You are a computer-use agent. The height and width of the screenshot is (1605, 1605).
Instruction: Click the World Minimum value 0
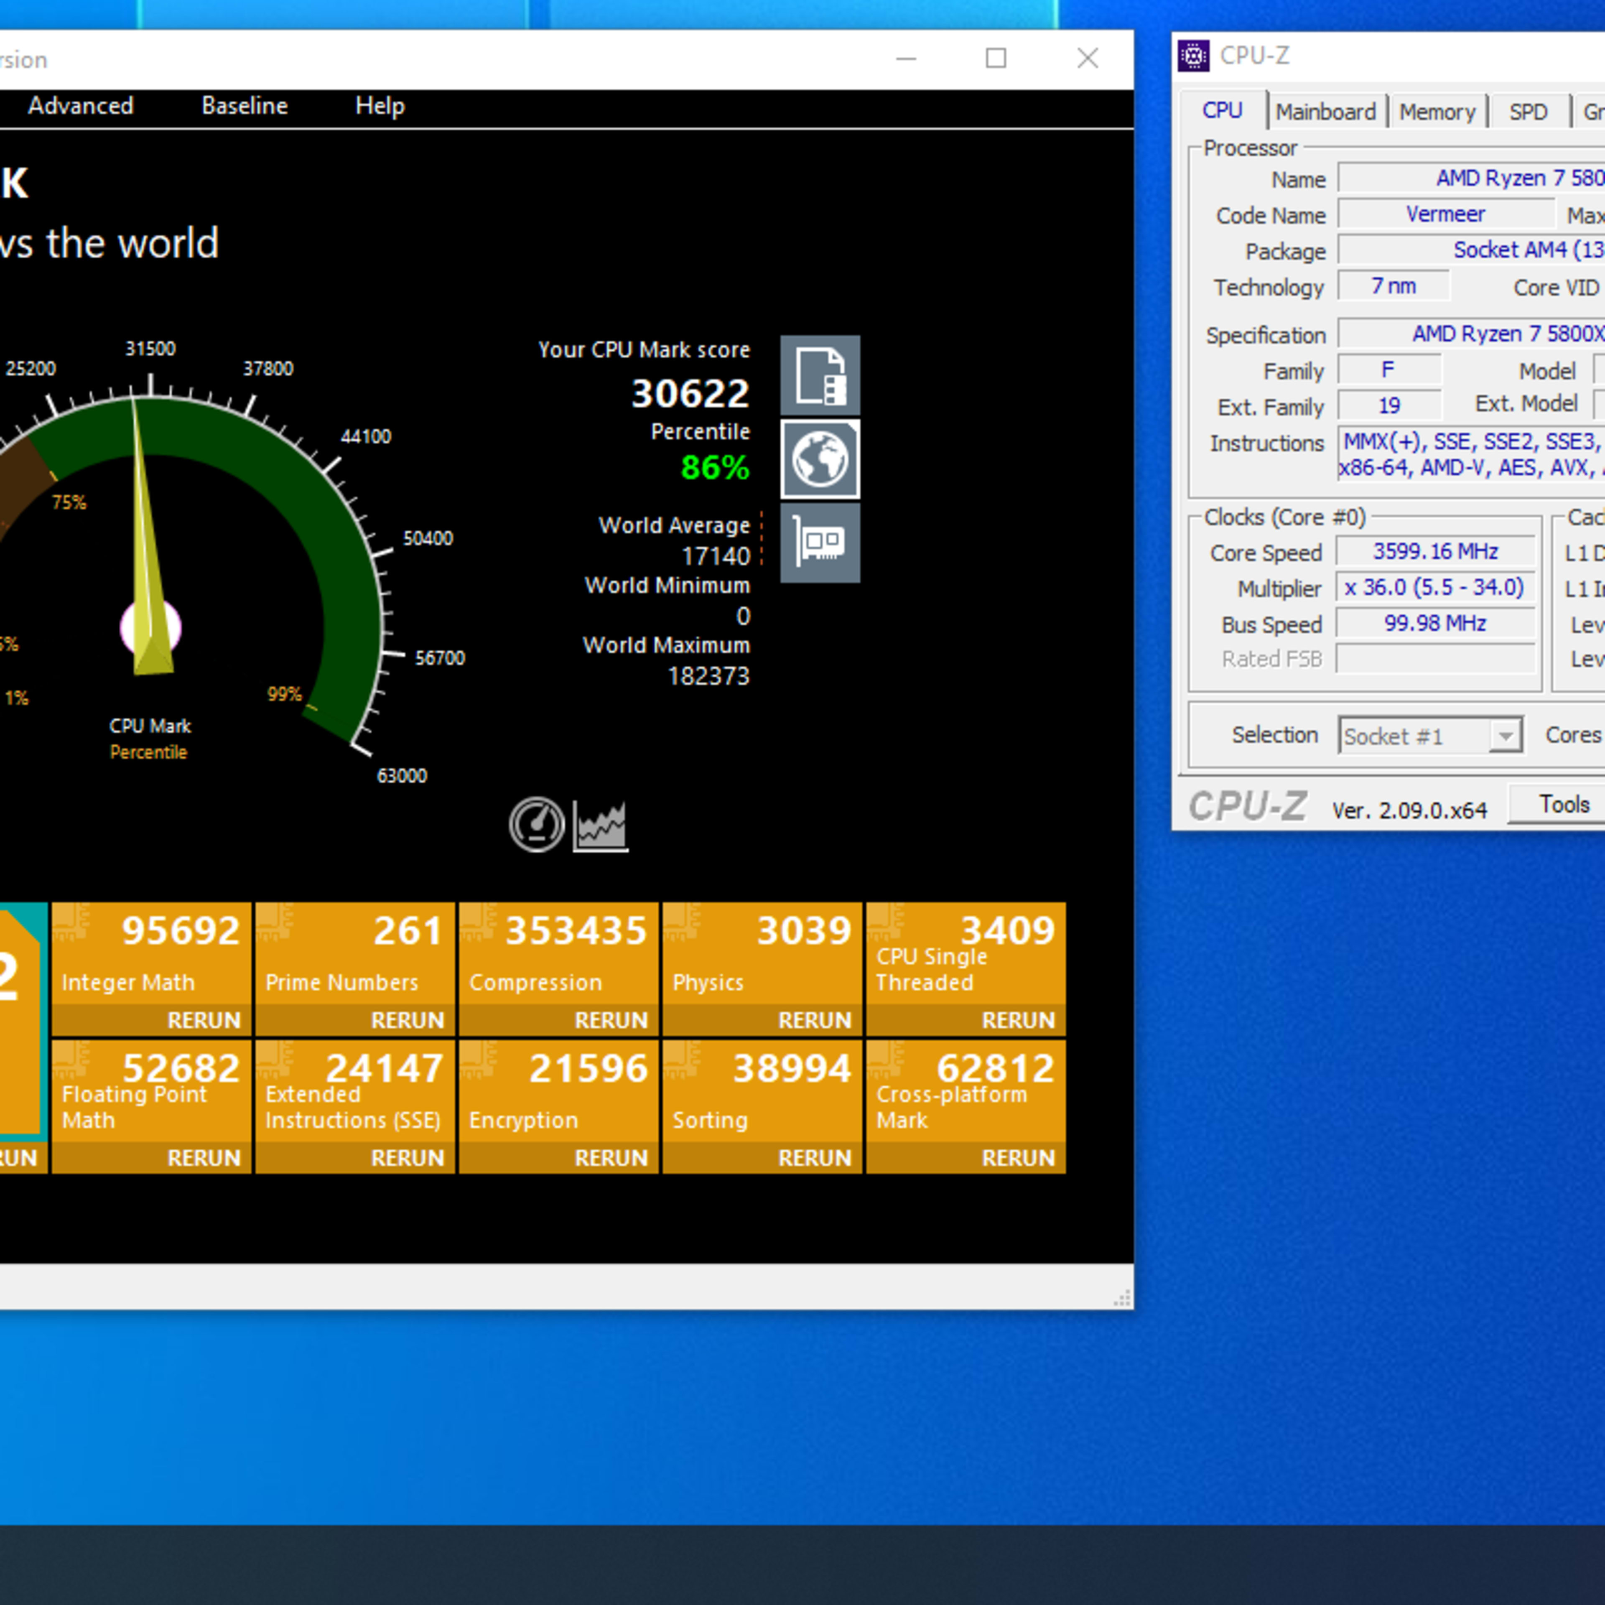click(x=743, y=616)
